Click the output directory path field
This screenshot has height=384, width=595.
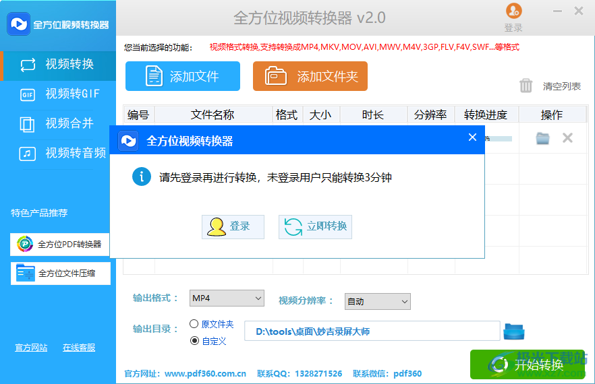[372, 331]
